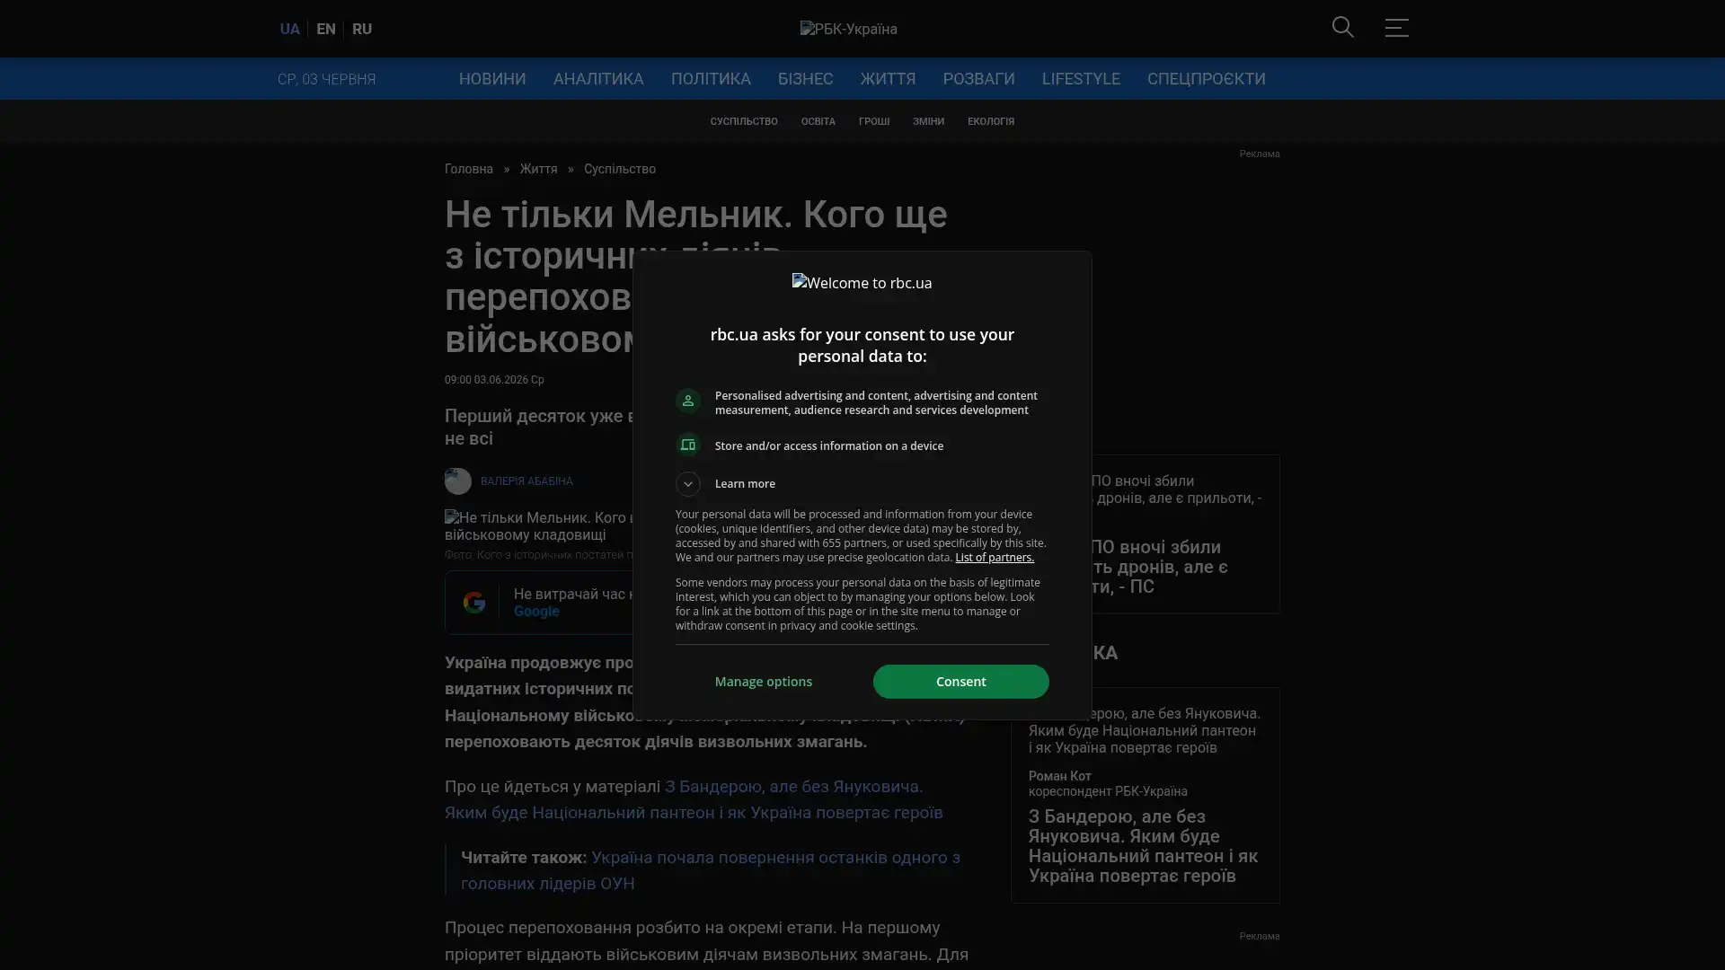
Task: Open the LIFESTYLE menu
Action: pos(1081,79)
